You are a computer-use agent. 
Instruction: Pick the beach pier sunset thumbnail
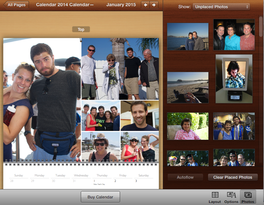coord(188,88)
